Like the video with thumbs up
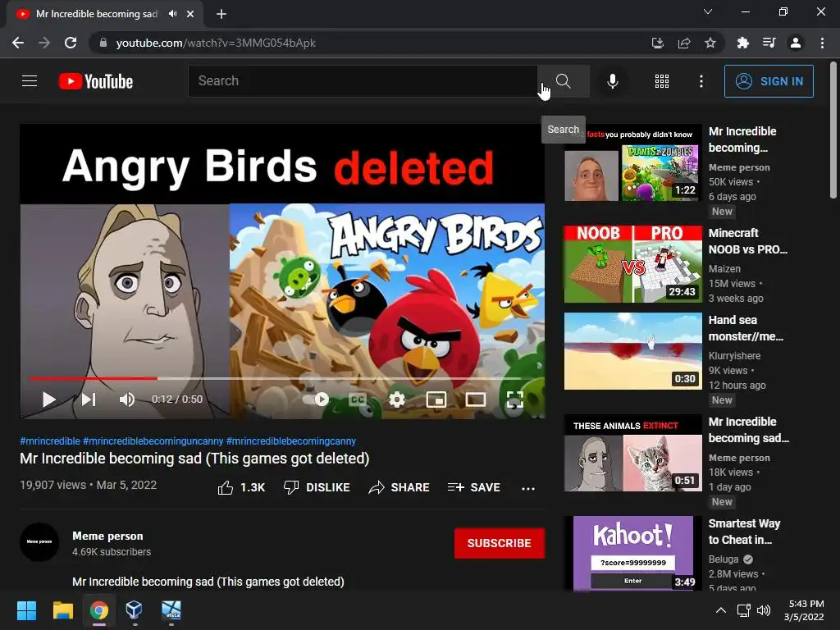This screenshot has height=630, width=840. 241,487
